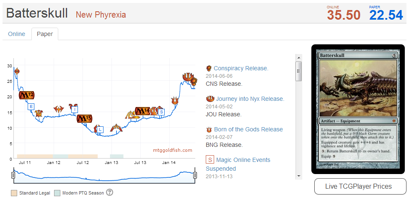409x205 pixels.
Task: Open the Conspiracy Release event link
Action: click(x=241, y=68)
